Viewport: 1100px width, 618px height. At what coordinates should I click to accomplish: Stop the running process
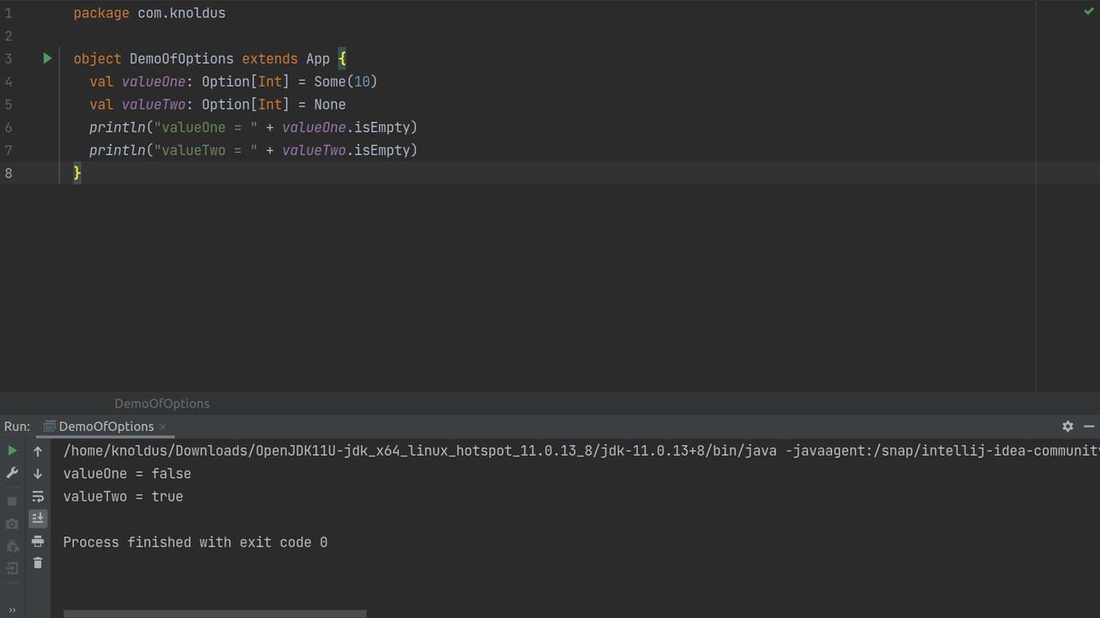pyautogui.click(x=11, y=500)
